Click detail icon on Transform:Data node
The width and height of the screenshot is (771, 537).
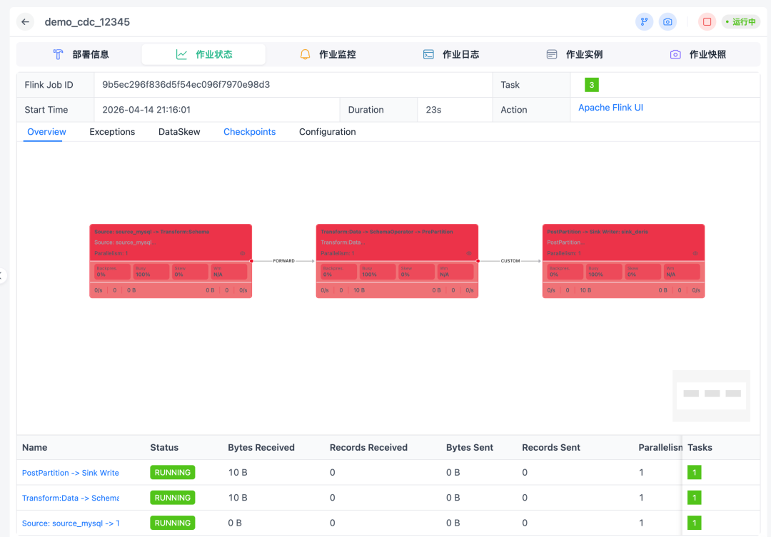pyautogui.click(x=468, y=253)
